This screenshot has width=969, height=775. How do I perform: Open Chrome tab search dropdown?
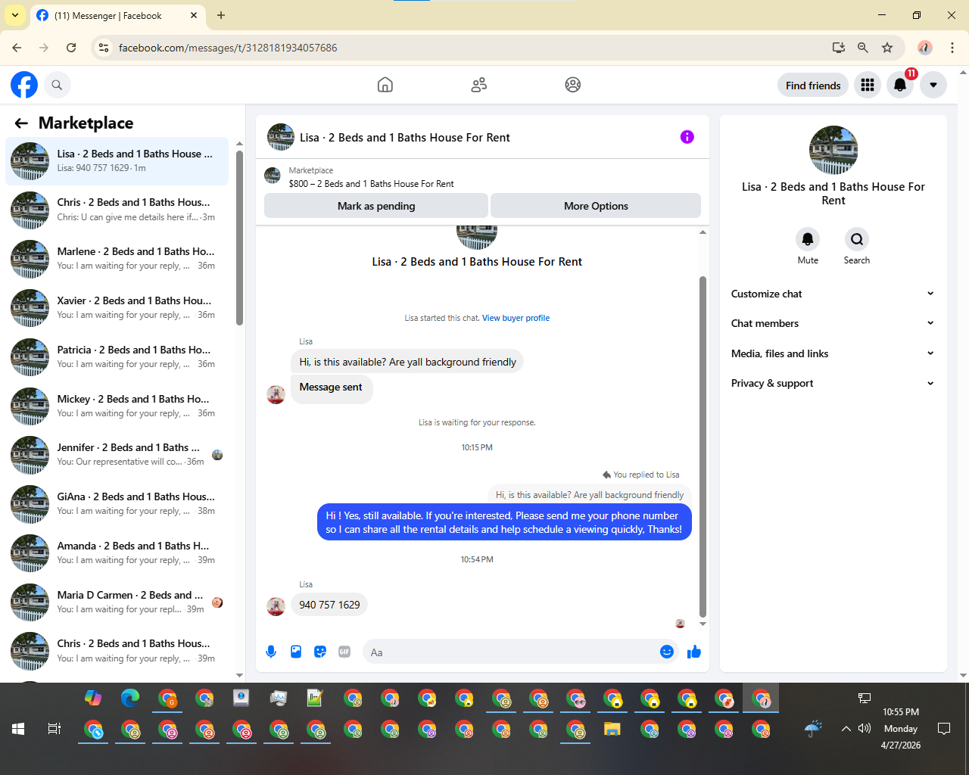15,15
